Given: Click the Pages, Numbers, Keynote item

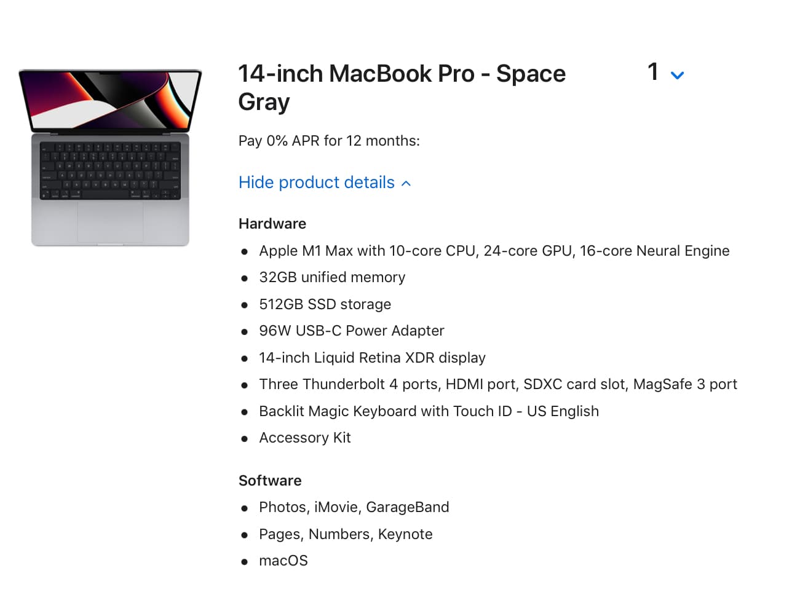Looking at the screenshot, I should tap(346, 534).
